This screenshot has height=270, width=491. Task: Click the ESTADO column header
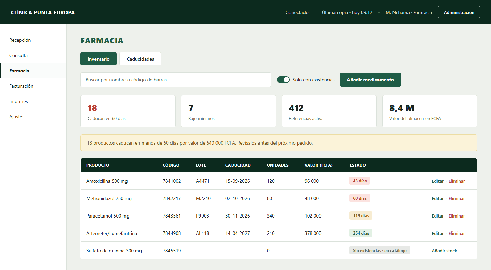(x=358, y=165)
